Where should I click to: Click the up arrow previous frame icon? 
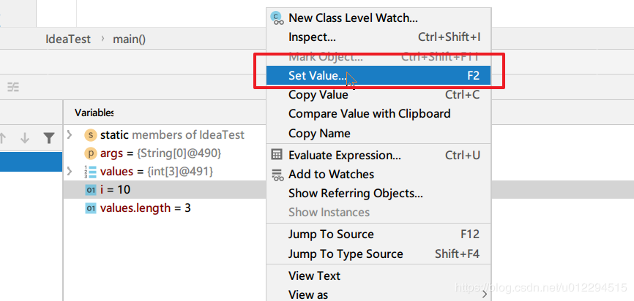[x=3, y=137]
